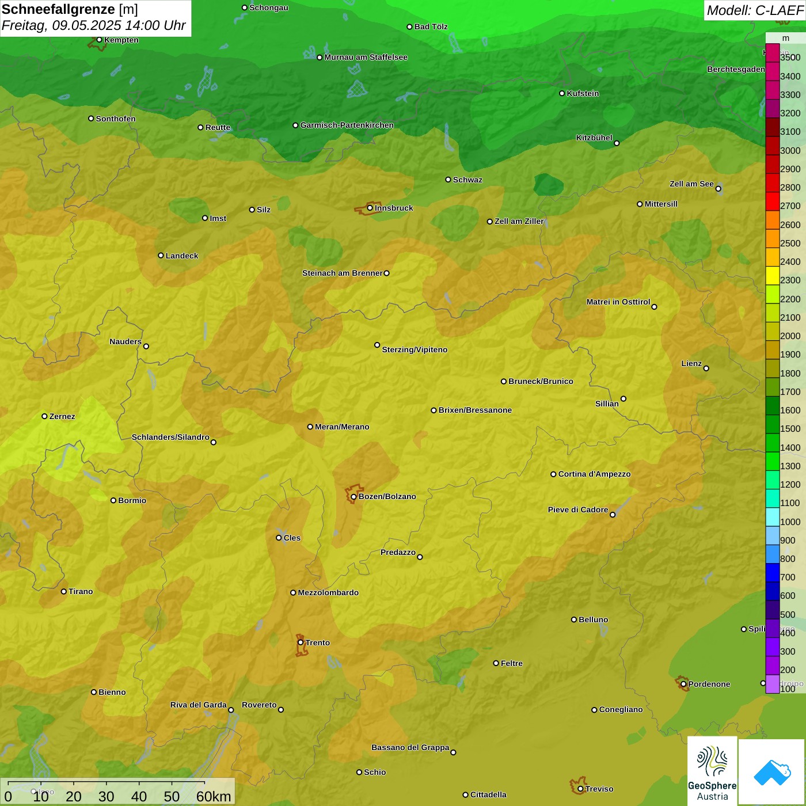
Task: Click the Schlanders/Silandro label
Action: [170, 437]
